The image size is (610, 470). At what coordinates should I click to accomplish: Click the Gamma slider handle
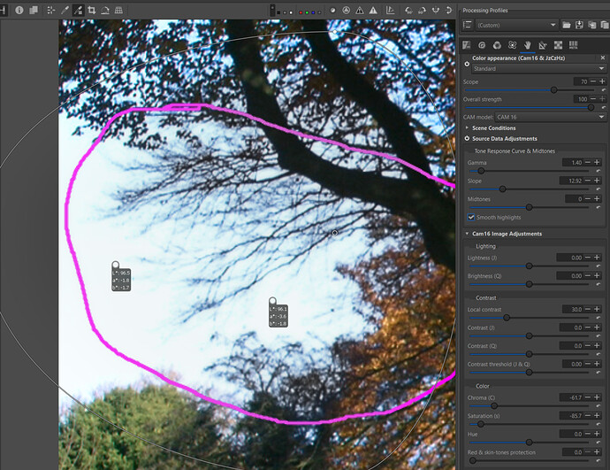(x=481, y=171)
